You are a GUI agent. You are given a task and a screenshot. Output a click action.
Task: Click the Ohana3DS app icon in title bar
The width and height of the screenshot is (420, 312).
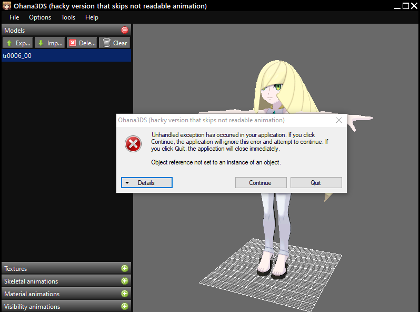click(x=7, y=6)
